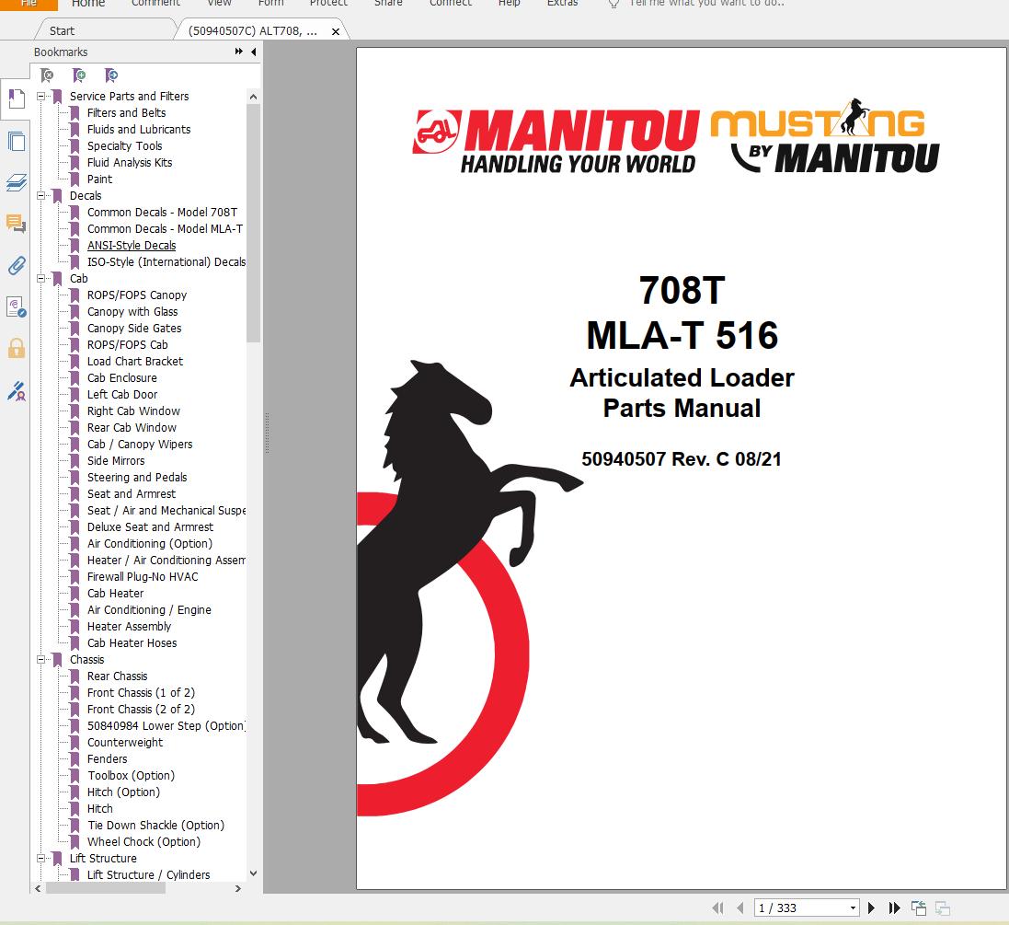Open the Protect ribbon tab

point(328,3)
